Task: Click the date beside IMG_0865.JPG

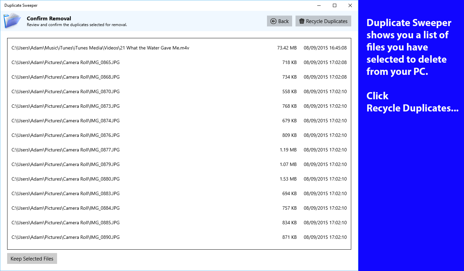Action: 325,63
